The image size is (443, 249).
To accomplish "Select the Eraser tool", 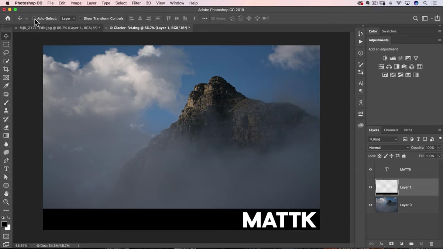I will click(x=6, y=127).
